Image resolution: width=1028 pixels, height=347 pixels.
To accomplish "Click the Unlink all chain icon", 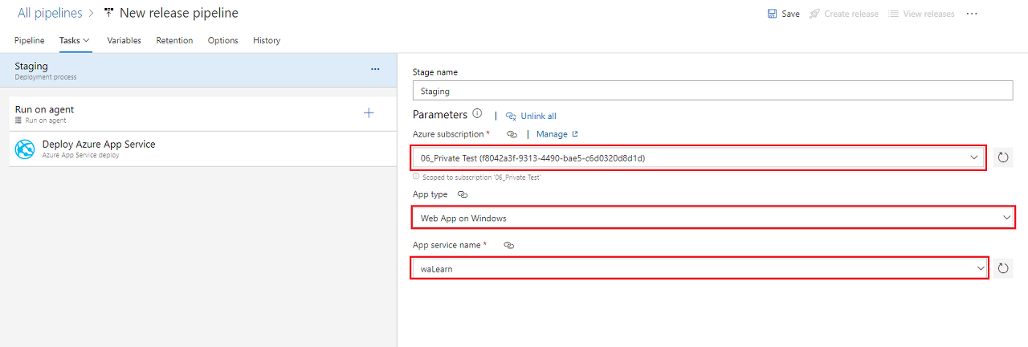I will click(511, 116).
